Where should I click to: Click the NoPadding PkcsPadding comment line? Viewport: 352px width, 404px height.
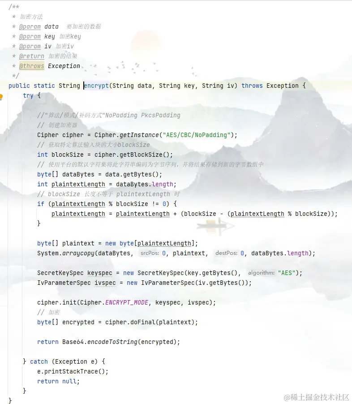[x=109, y=116]
